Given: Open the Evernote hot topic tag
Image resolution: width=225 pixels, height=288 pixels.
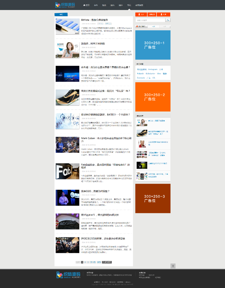Looking at the screenshot, I should 141,78.
